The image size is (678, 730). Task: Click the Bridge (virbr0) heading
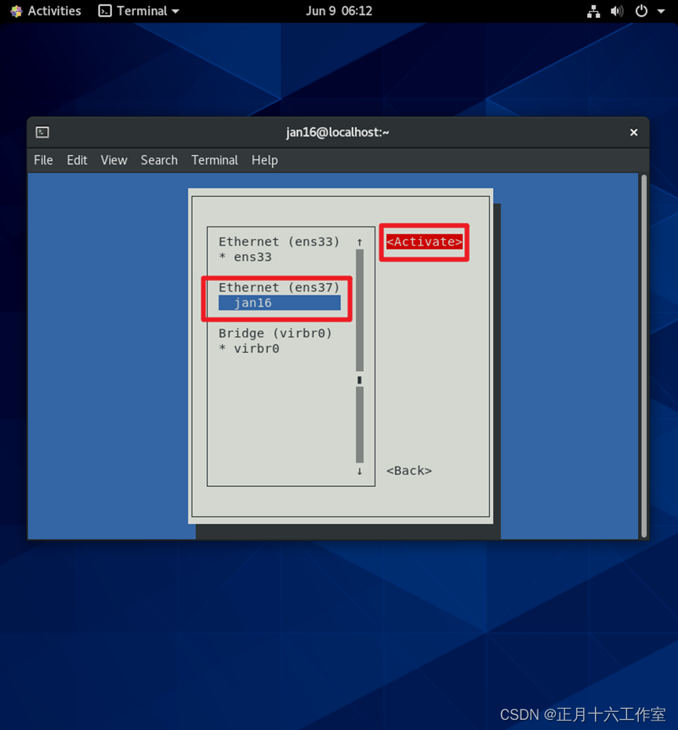(x=275, y=333)
